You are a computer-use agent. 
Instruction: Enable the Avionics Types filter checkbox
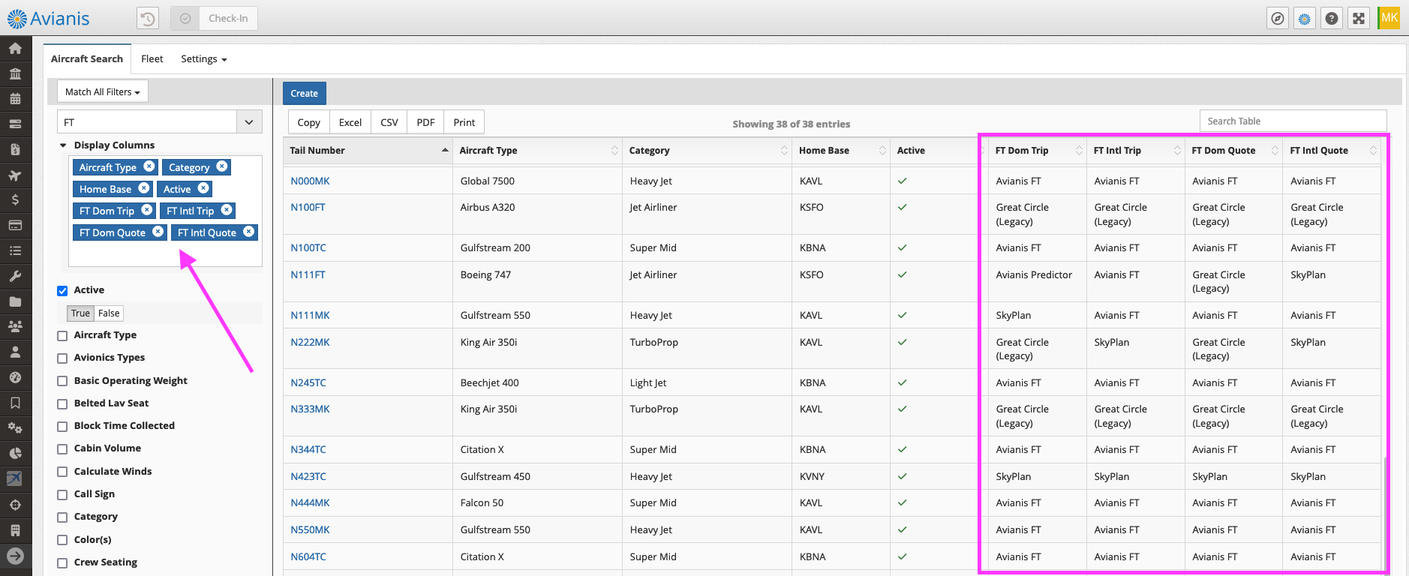coord(62,358)
